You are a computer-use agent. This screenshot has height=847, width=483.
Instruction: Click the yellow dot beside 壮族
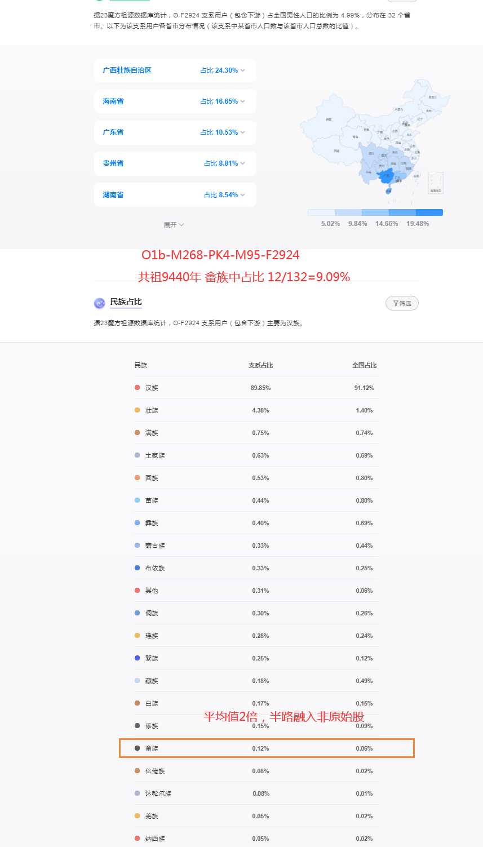pos(137,410)
